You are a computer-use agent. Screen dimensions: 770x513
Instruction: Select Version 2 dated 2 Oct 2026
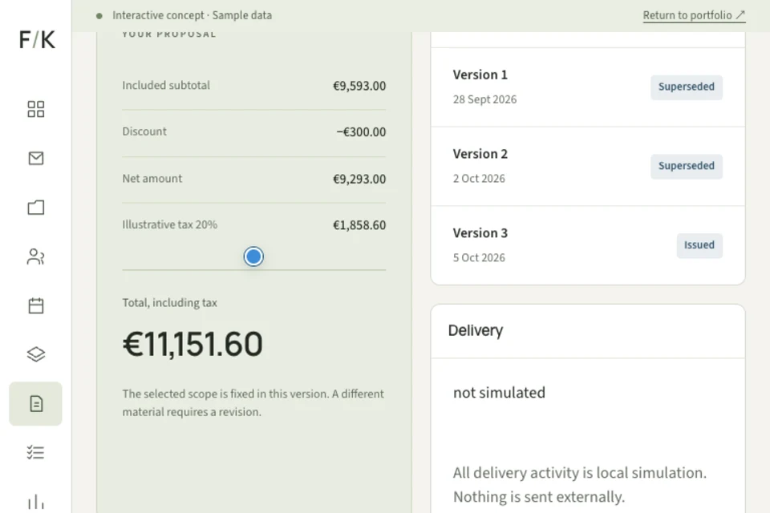click(588, 166)
